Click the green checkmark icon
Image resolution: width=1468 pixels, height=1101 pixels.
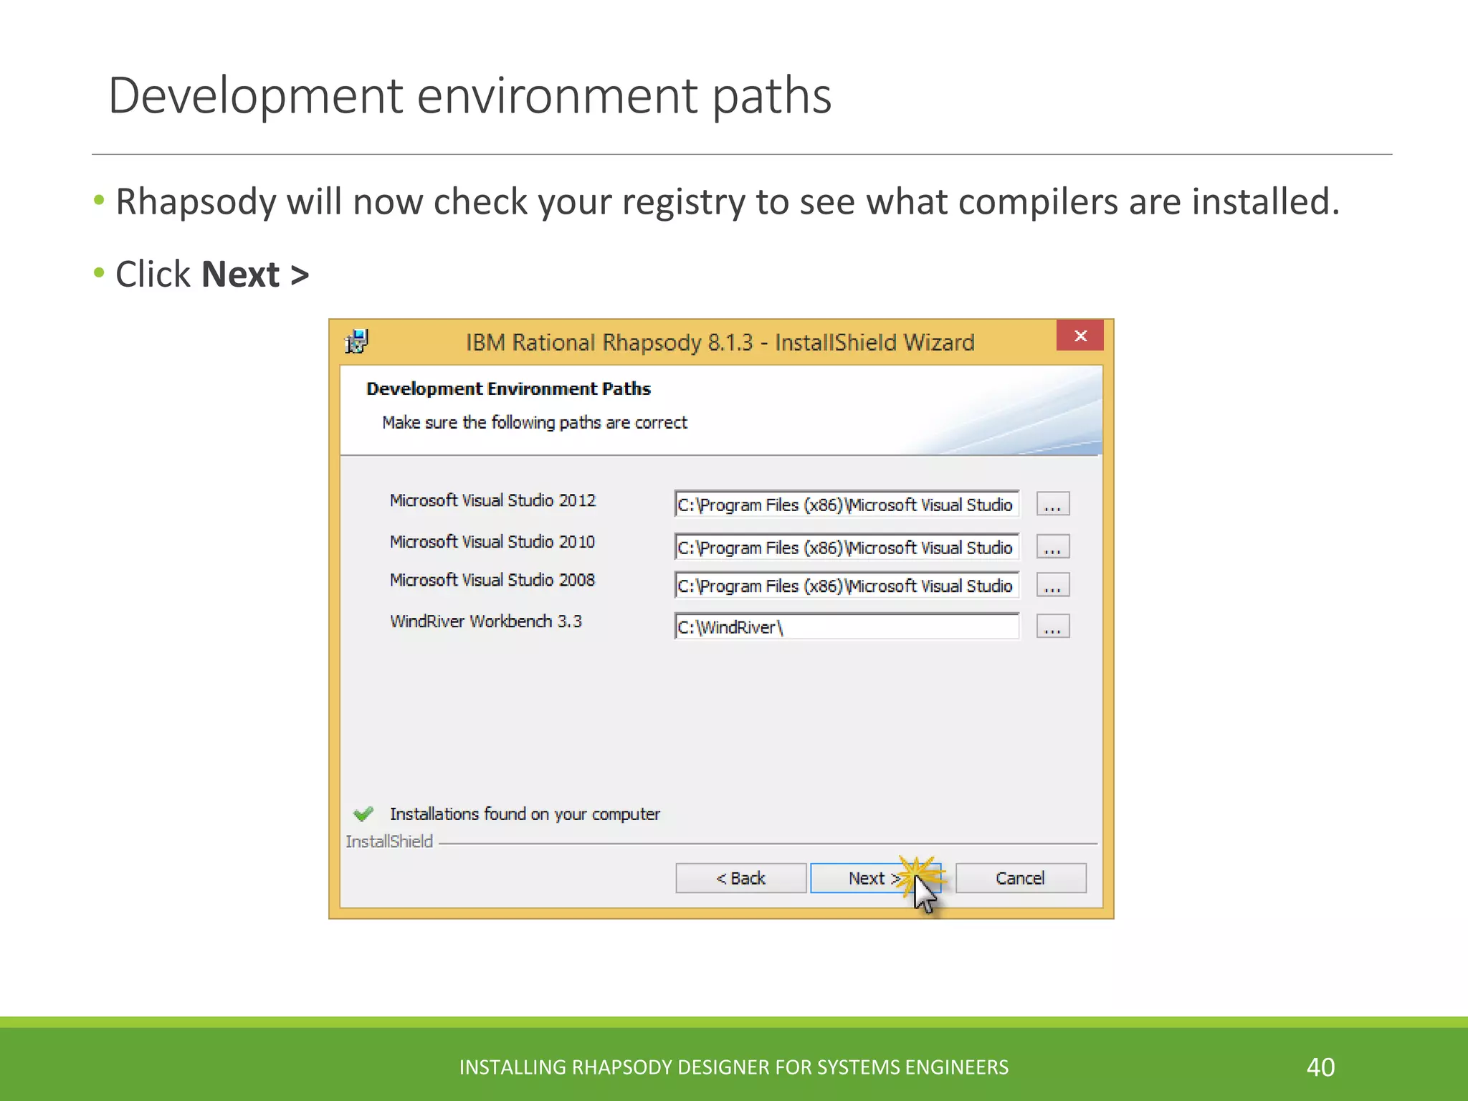[x=363, y=814]
